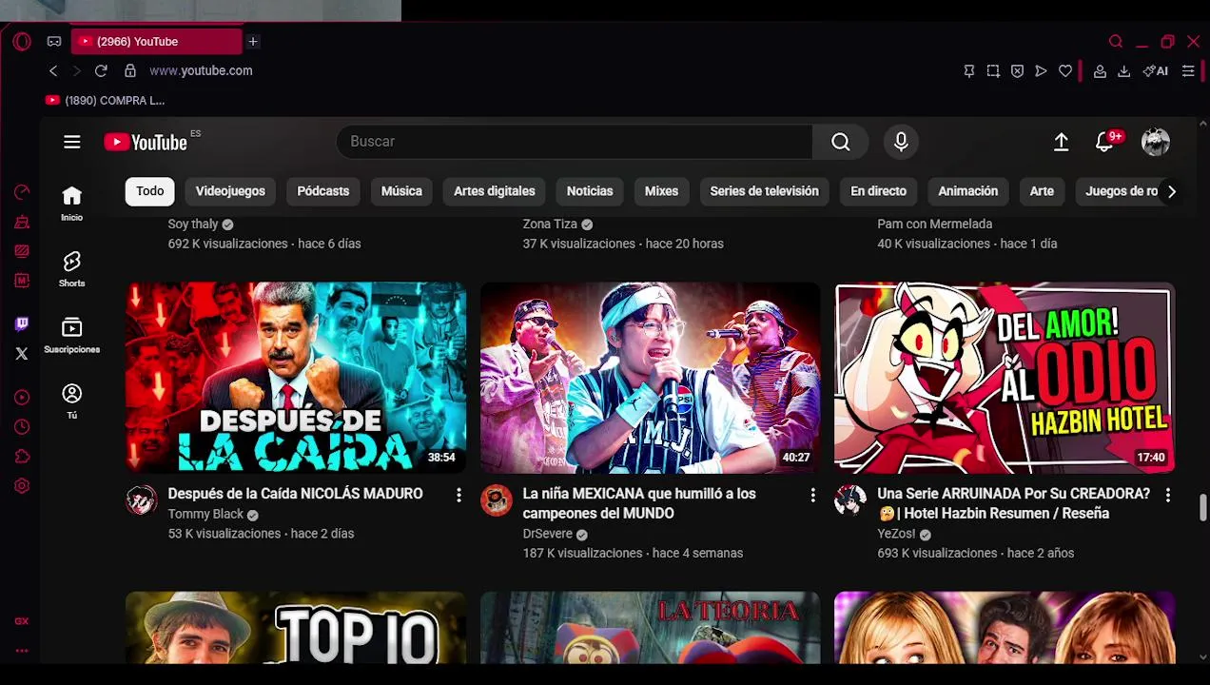Play the Hazbin Hotel video thumbnail
This screenshot has width=1210, height=685.
coord(1005,377)
